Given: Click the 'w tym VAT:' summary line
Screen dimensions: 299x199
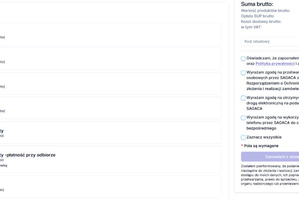Looking at the screenshot, I should click(251, 27).
